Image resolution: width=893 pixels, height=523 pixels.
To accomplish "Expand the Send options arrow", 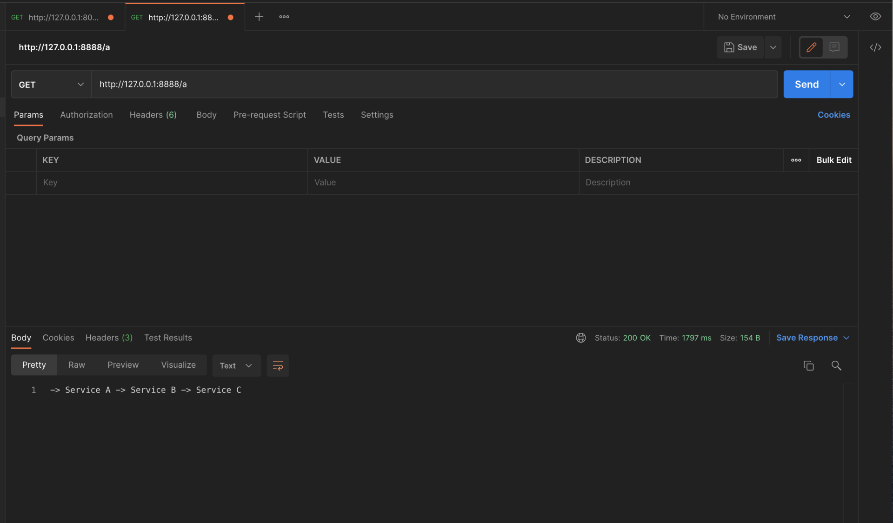I will click(842, 85).
